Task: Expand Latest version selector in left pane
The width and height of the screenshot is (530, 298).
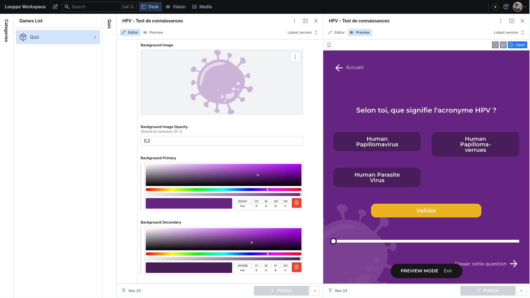Action: click(x=303, y=33)
